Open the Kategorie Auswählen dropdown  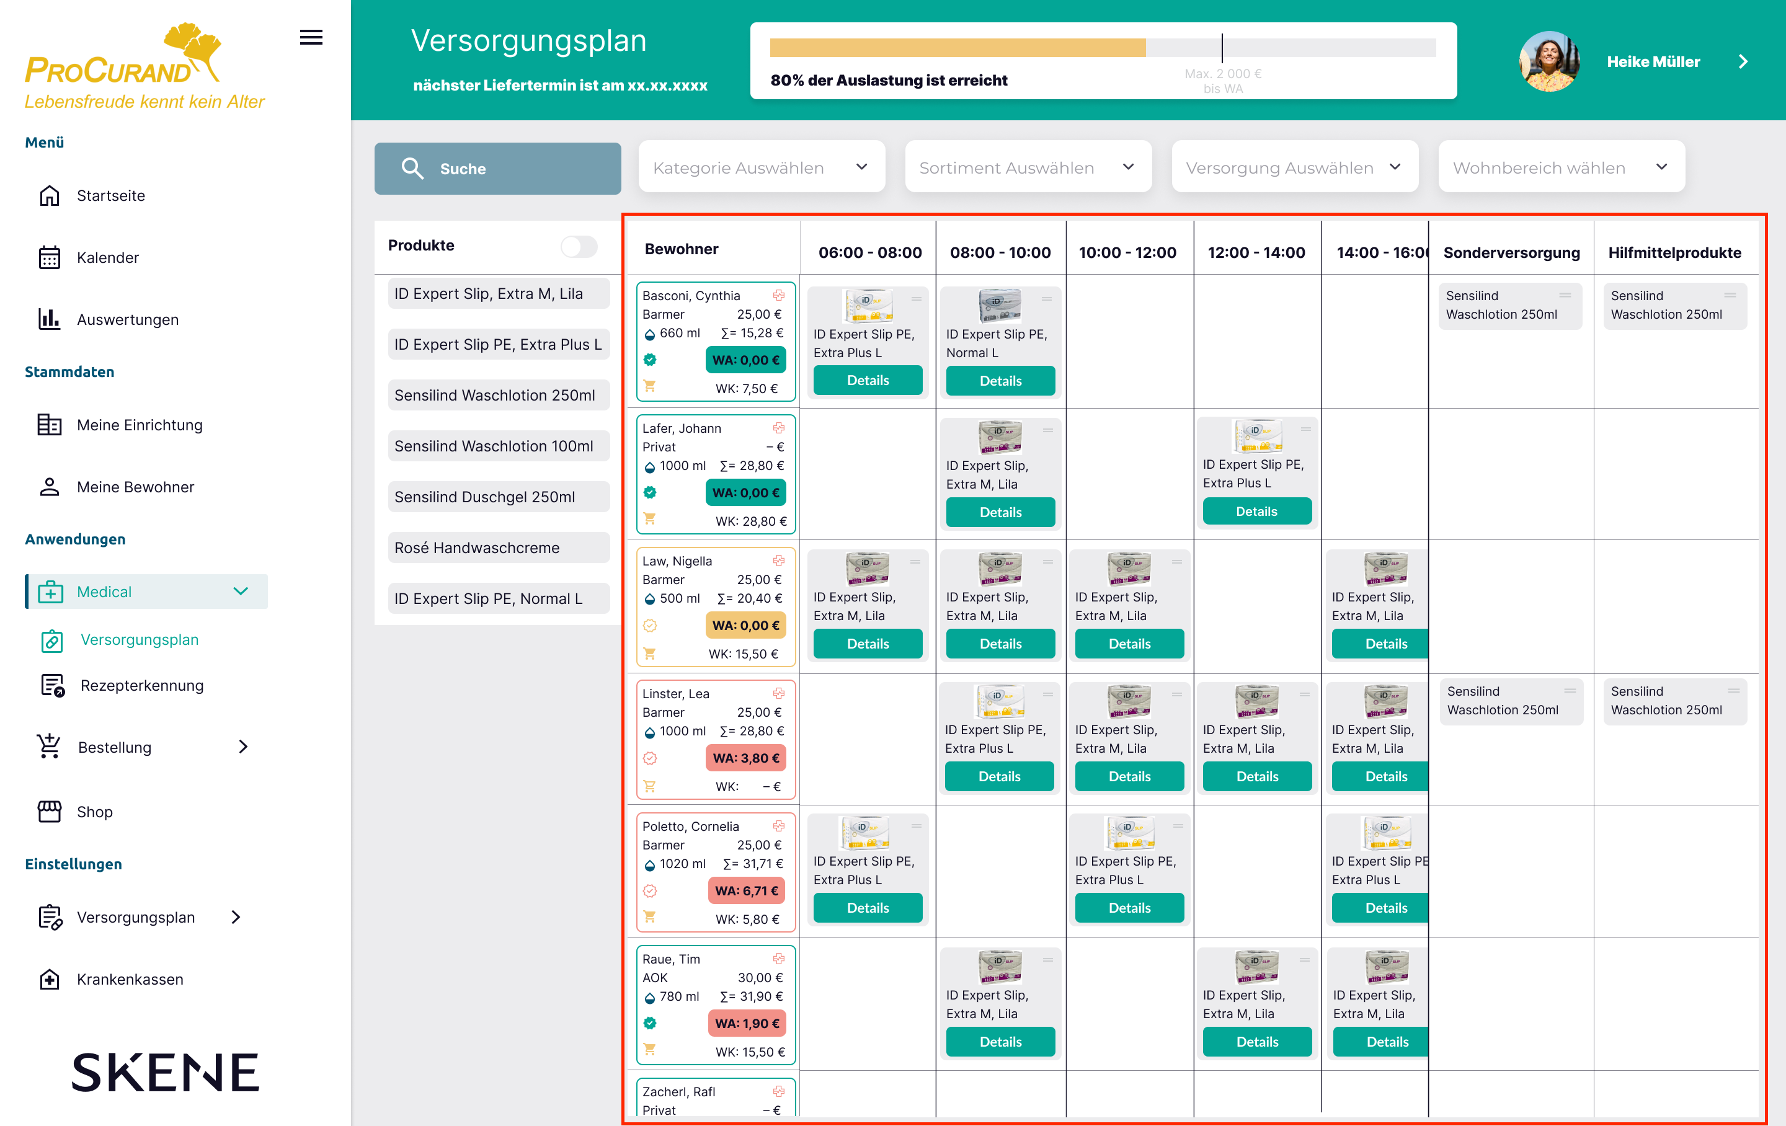coord(761,167)
